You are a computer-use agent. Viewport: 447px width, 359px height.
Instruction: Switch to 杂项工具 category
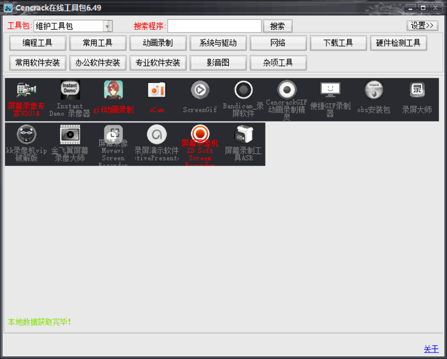click(x=278, y=62)
